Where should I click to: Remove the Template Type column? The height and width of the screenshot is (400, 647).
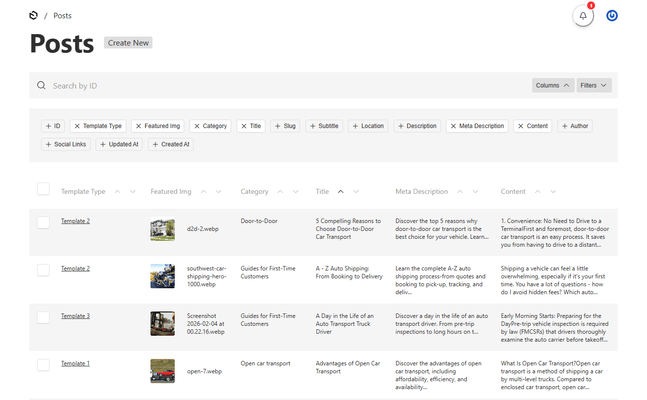click(x=98, y=126)
